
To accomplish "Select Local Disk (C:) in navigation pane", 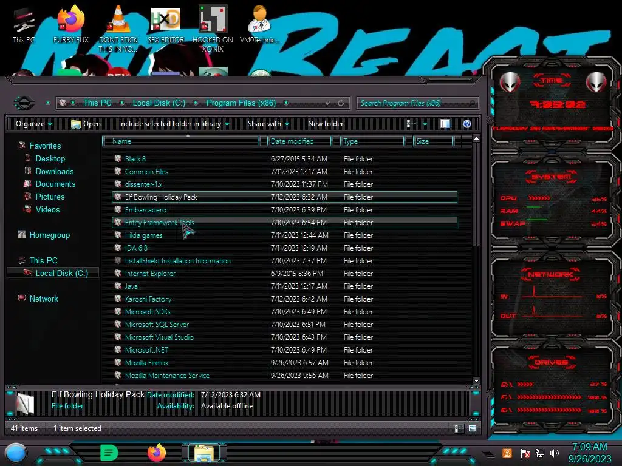I will 53,273.
